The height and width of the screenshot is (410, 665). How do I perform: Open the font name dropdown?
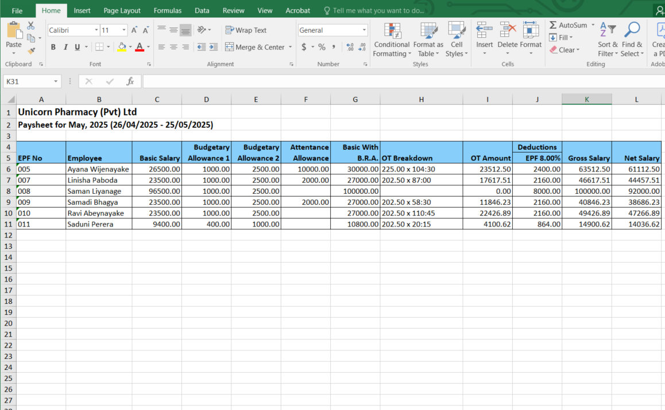[96, 30]
